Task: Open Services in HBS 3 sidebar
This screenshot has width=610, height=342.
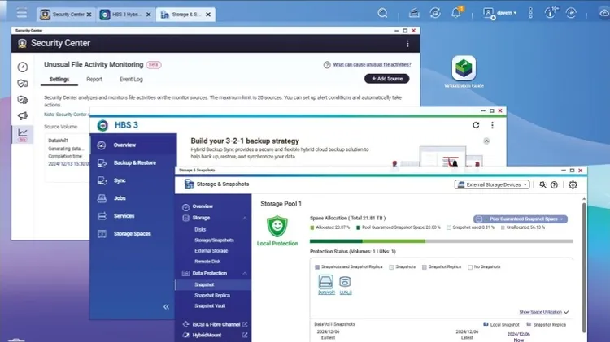Action: [133, 216]
